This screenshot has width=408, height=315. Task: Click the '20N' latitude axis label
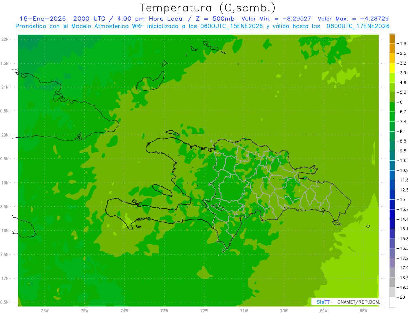5,135
